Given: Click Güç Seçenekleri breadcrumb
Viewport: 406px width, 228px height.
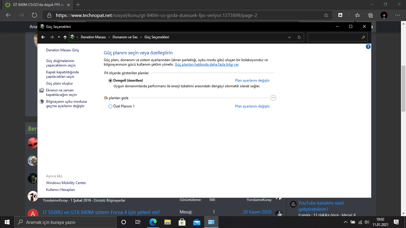Looking at the screenshot, I should [x=157, y=37].
